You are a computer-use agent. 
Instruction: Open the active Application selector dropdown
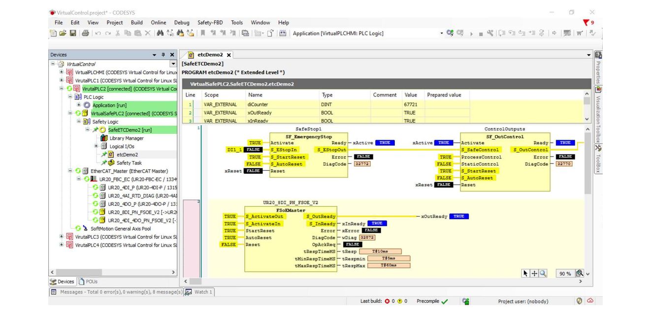pos(441,33)
